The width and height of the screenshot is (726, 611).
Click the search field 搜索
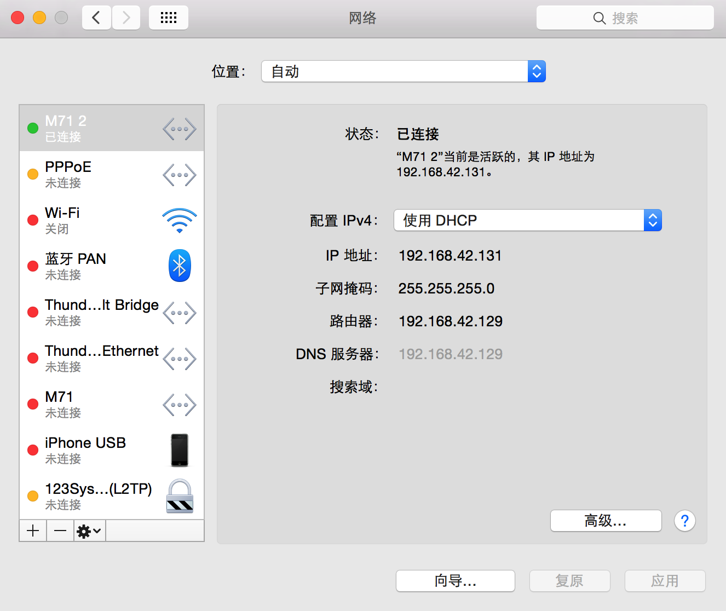pos(625,18)
